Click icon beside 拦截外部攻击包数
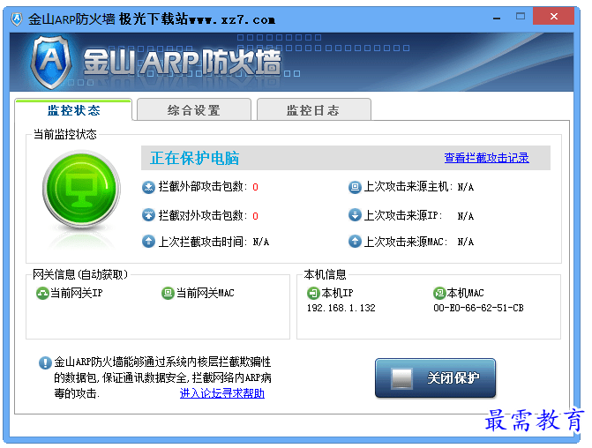 pyautogui.click(x=148, y=187)
